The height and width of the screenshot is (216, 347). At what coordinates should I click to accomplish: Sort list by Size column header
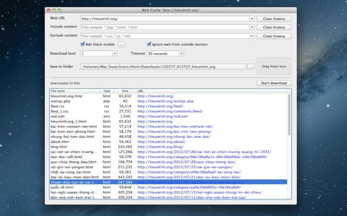(124, 91)
